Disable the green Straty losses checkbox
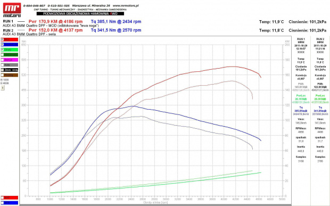This screenshot has width=330, height=206. click(2, 50)
